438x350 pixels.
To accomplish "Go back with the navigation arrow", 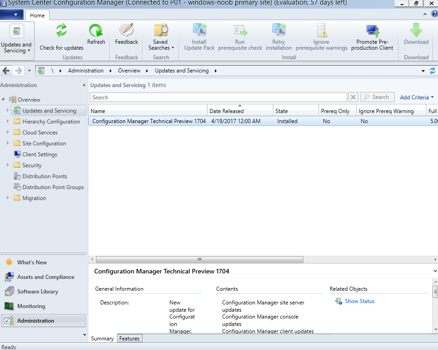I will 6,71.
